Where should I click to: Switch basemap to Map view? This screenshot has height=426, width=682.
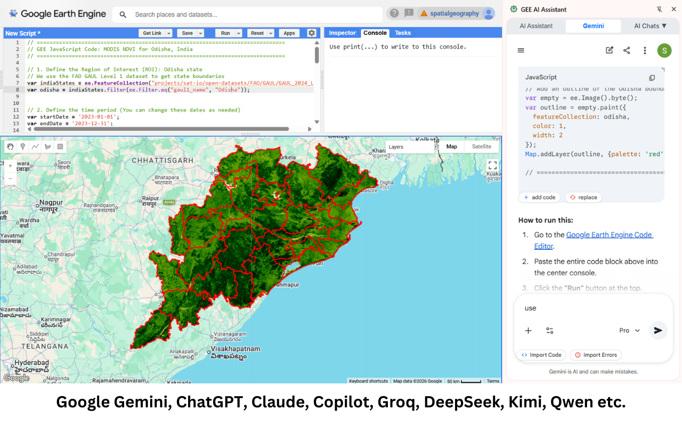tap(451, 146)
